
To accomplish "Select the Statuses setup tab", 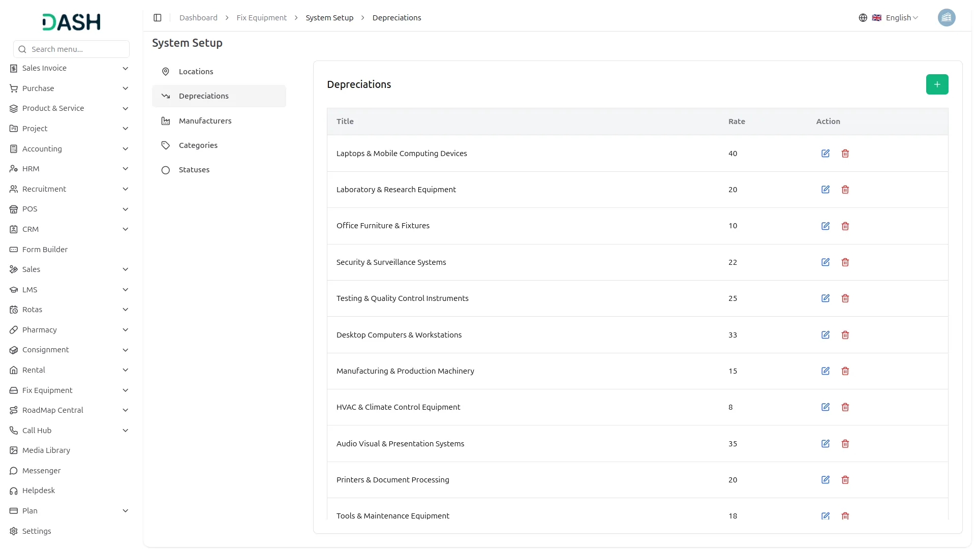I will [x=194, y=170].
